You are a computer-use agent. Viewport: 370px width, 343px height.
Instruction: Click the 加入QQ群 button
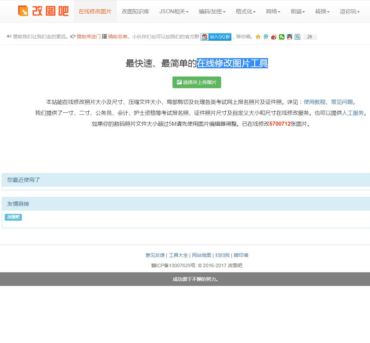216,37
